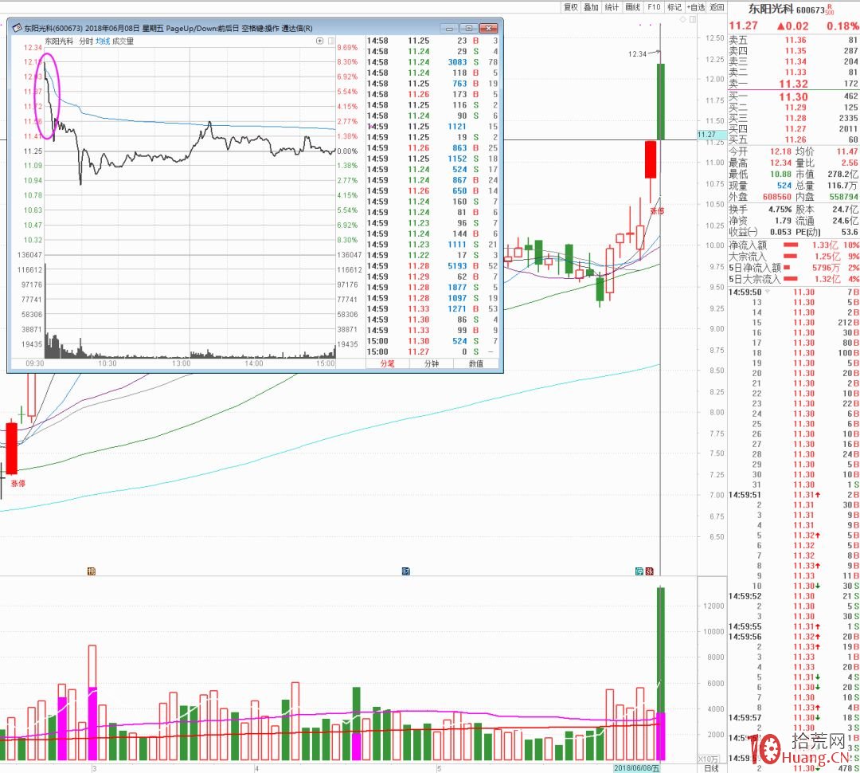Open the 统计 statistics toolbar button
The width and height of the screenshot is (860, 773).
click(612, 7)
